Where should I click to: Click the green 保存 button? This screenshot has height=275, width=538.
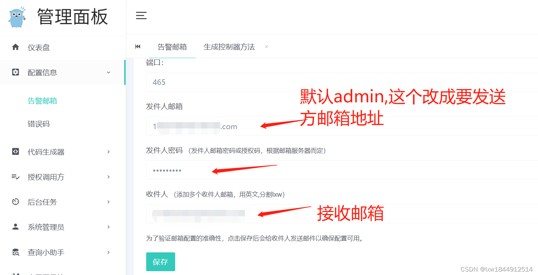click(x=160, y=262)
